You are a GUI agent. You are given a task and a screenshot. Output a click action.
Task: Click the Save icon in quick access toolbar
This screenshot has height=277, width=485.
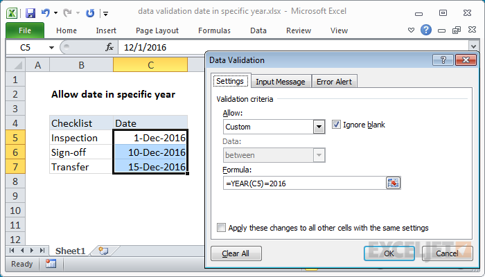[30, 13]
